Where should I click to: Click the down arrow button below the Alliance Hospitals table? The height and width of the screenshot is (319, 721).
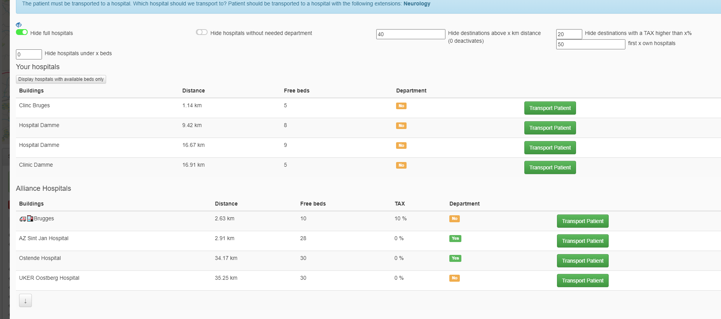pos(25,301)
